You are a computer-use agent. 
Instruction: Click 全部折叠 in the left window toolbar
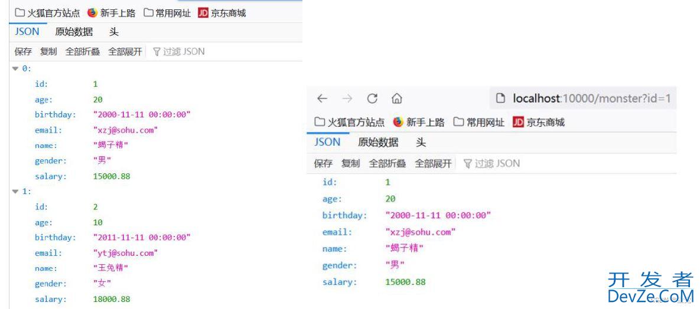click(x=83, y=52)
